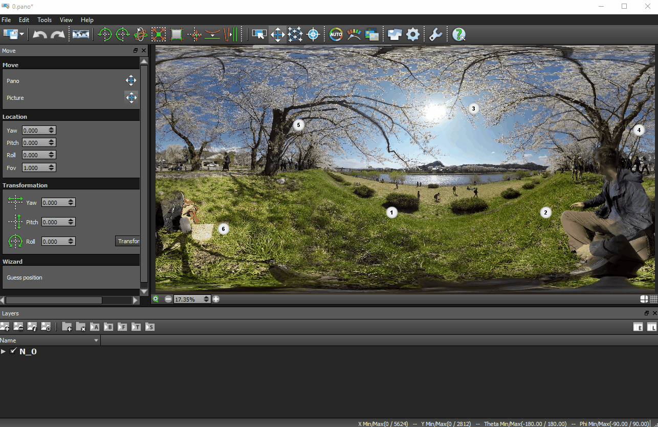Expand the N_0 layer tree
Viewport: 658px width, 427px height.
pyautogui.click(x=4, y=352)
